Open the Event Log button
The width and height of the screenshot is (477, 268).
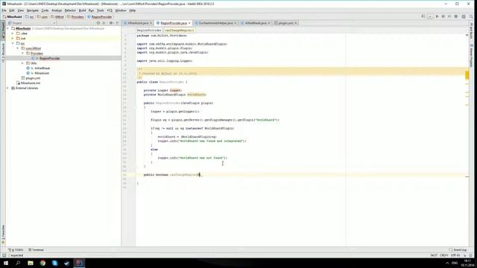coord(458,250)
